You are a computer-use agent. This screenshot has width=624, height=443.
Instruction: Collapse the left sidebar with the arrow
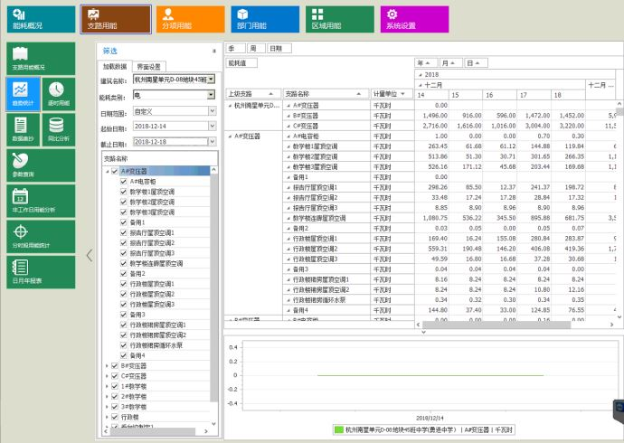tap(89, 255)
